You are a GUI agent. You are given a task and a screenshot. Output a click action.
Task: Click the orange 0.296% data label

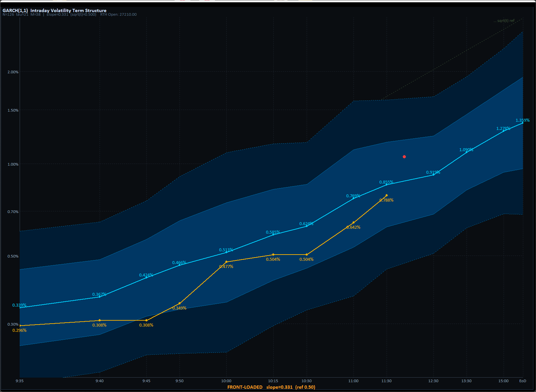point(20,330)
